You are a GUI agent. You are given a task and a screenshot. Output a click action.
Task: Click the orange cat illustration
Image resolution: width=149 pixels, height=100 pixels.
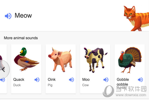(x=136, y=18)
